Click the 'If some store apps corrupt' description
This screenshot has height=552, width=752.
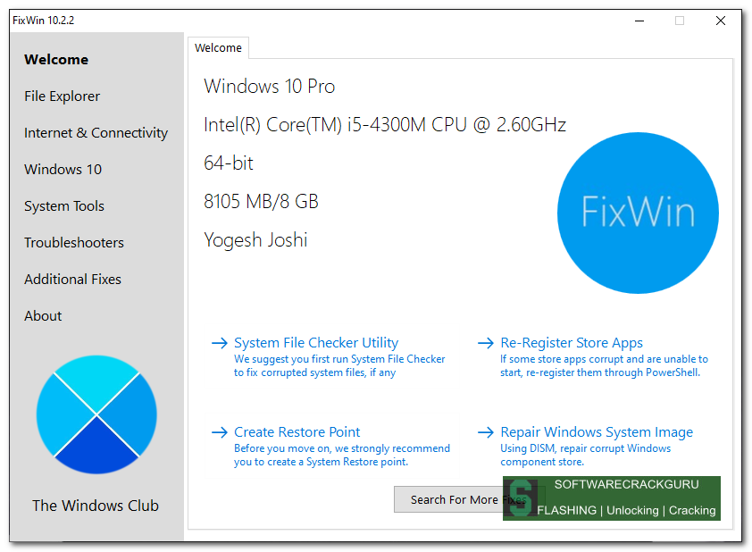point(604,366)
